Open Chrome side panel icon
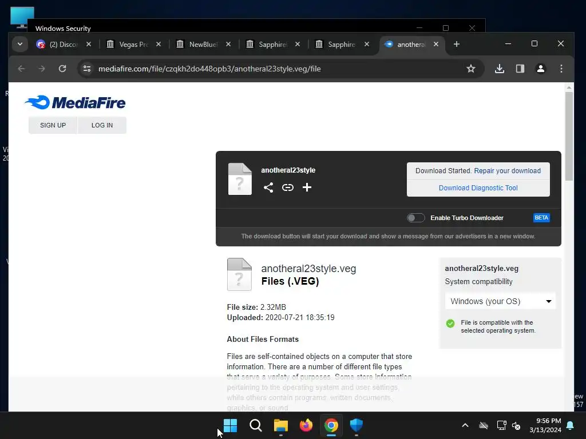This screenshot has width=586, height=439. pyautogui.click(x=520, y=69)
